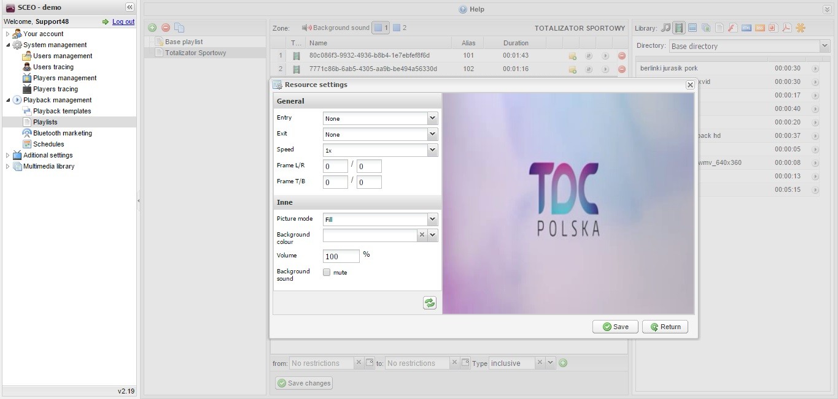Viewport: 838px width, 399px height.
Task: Click the Frame T/B second field
Action: click(369, 182)
